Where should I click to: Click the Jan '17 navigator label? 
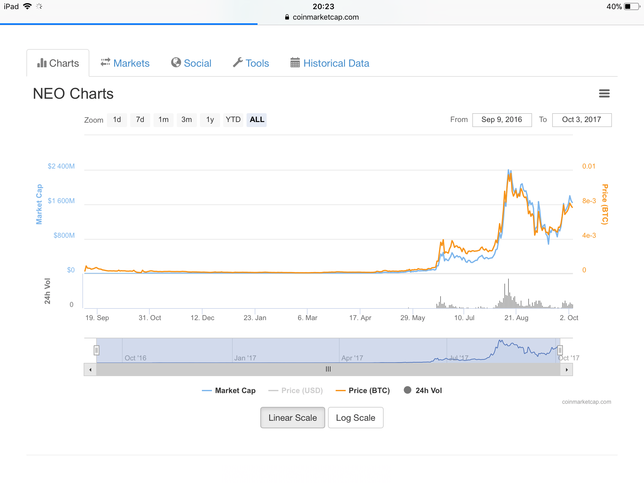tap(245, 358)
